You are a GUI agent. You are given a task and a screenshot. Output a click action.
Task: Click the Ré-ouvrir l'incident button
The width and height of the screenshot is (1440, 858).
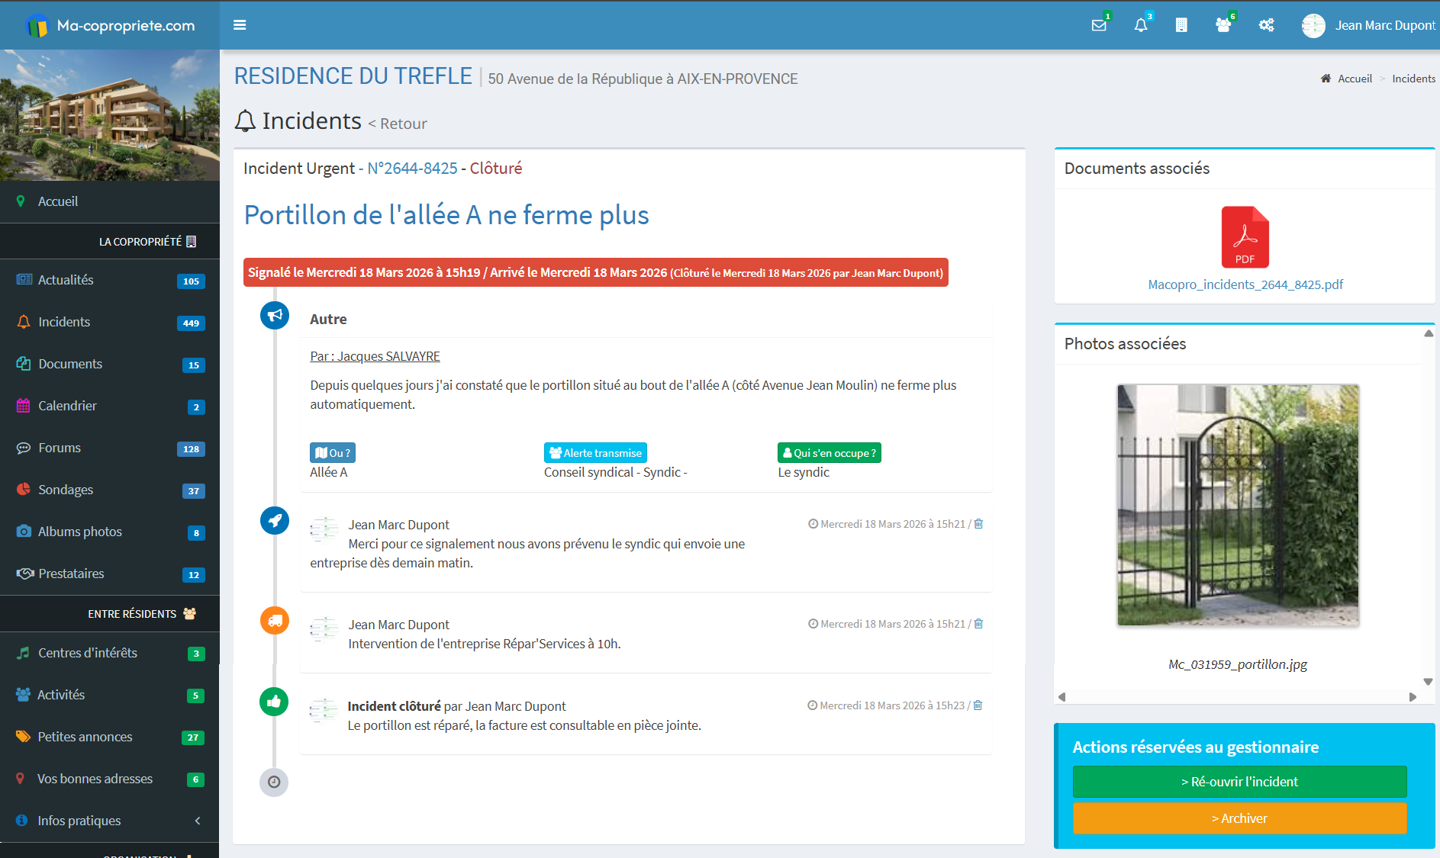click(x=1239, y=782)
